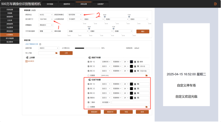
Task: Uncheck the 二维码 checkbox
Action: point(89,102)
